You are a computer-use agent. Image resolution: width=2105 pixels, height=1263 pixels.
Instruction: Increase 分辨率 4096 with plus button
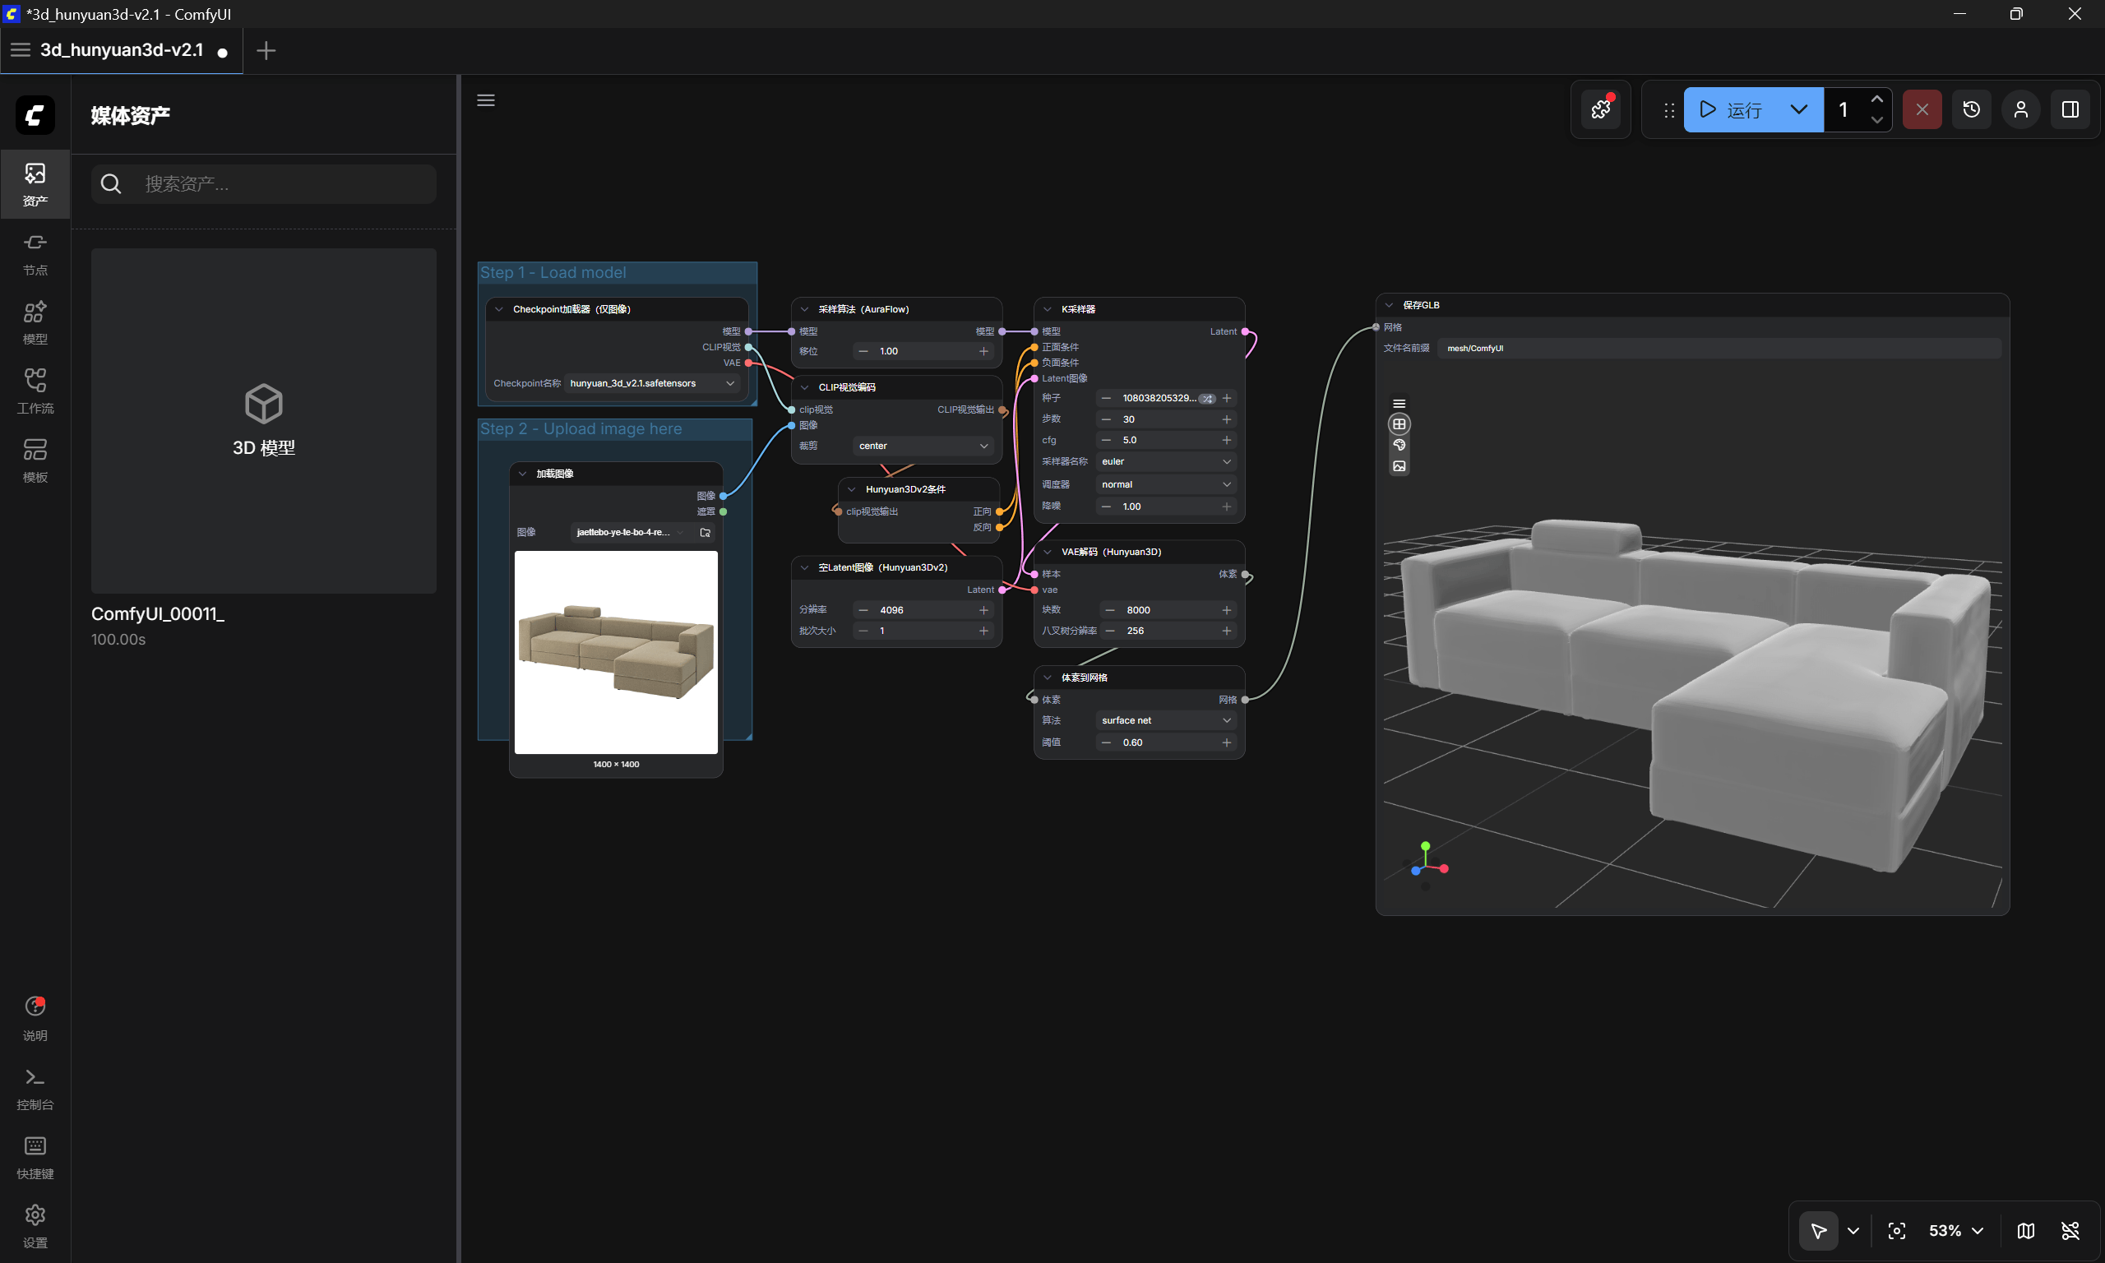(x=983, y=610)
